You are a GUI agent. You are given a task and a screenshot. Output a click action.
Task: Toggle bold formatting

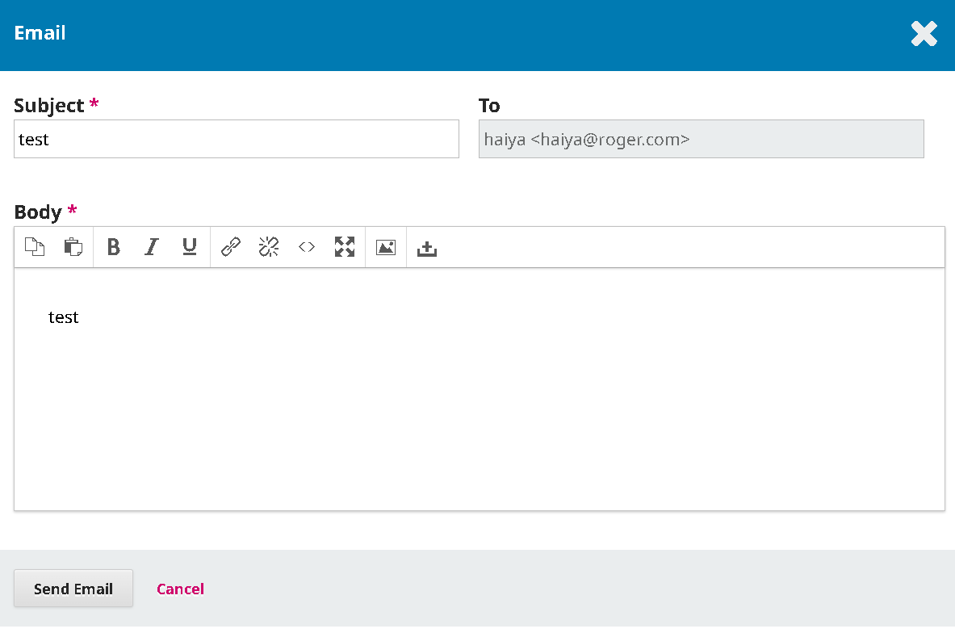coord(114,247)
